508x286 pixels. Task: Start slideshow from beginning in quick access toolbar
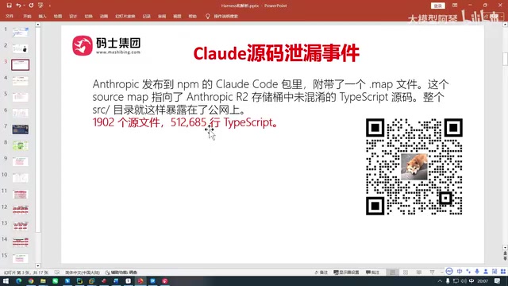[40, 6]
